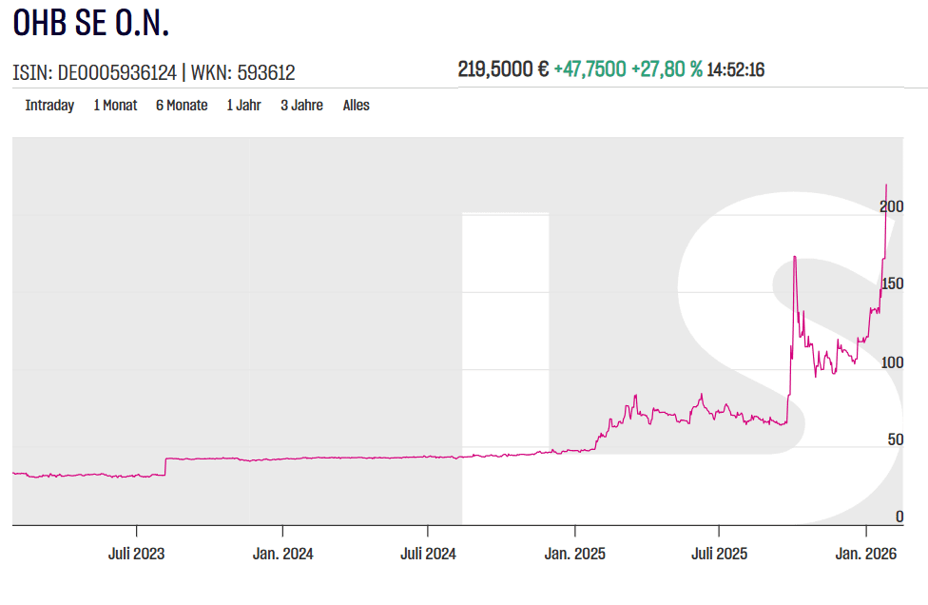Click the 0 y-axis value
928x605 pixels.
pos(899,517)
